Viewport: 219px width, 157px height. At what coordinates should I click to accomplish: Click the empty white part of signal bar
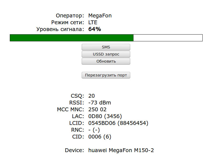coord(168,38)
